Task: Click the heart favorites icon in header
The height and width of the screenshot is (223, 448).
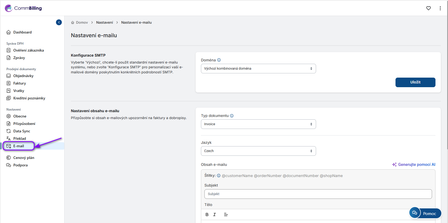Action: pos(428,8)
